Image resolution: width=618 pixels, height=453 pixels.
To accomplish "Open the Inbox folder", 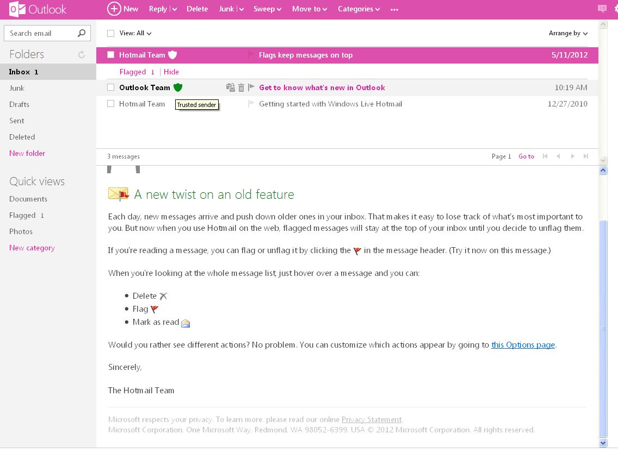I will pyautogui.click(x=48, y=72).
